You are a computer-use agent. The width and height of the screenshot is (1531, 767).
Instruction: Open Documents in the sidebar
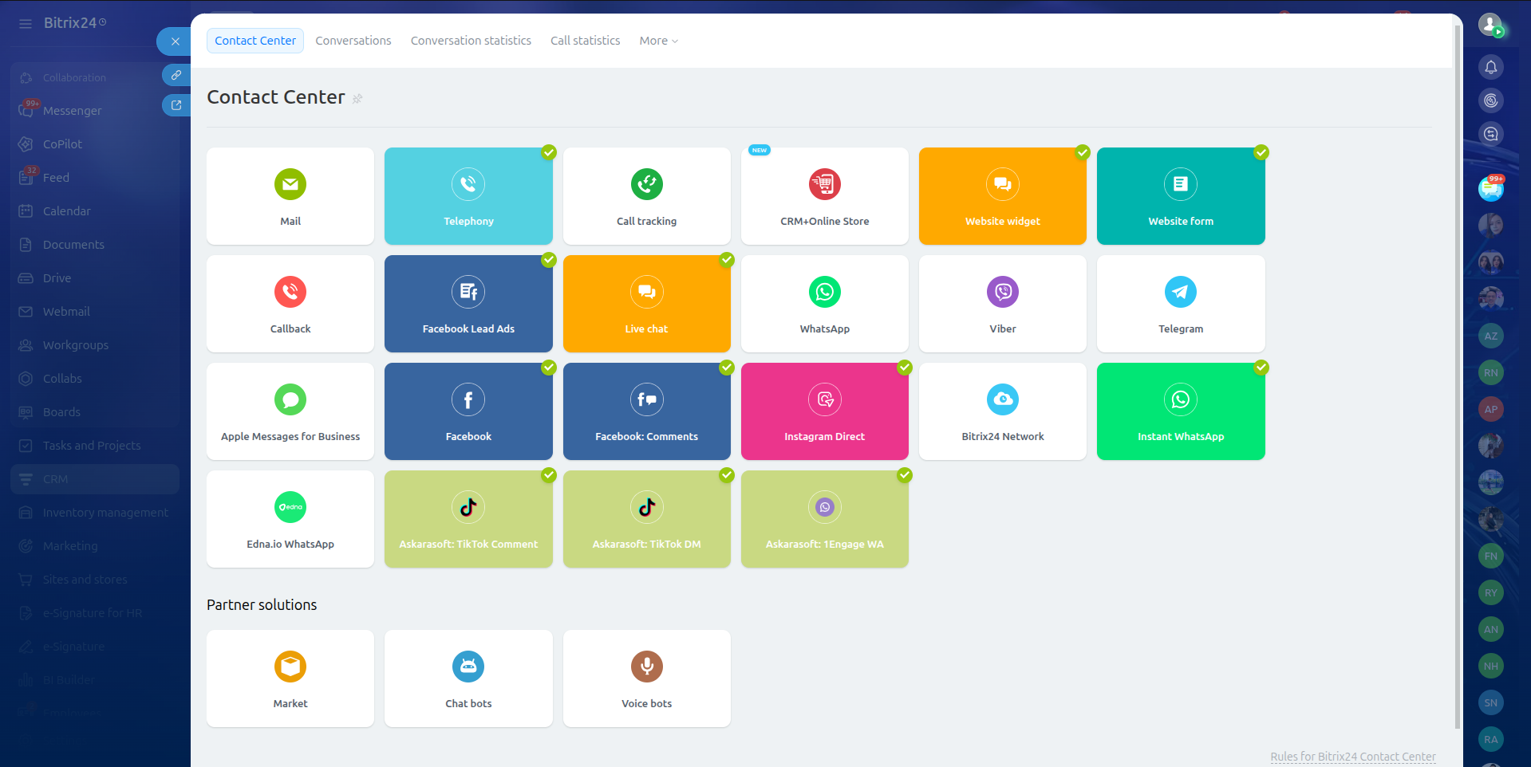[x=95, y=245]
